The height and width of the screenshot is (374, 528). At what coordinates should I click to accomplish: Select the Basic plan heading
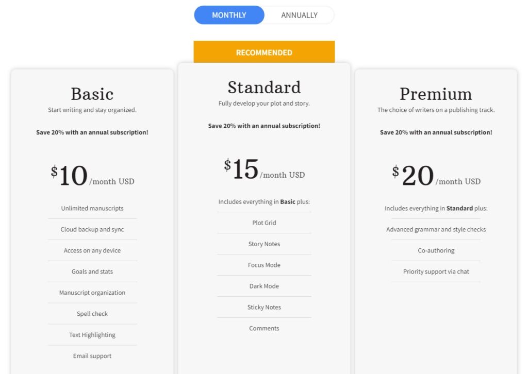point(92,94)
